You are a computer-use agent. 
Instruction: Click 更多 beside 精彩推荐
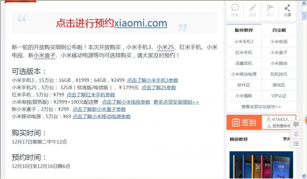[286, 139]
